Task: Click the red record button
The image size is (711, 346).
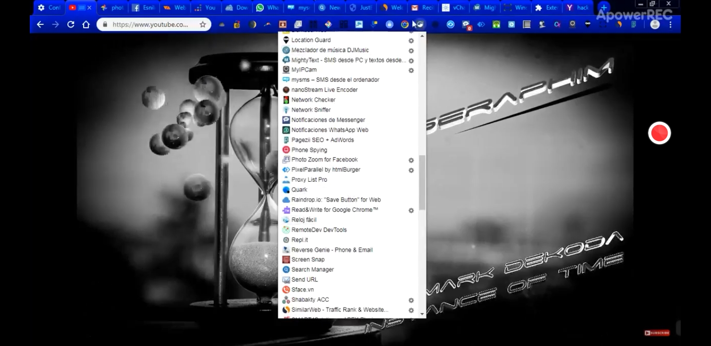Action: coord(659,133)
